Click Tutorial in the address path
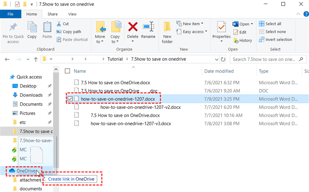The width and height of the screenshot is (309, 192). coord(115,59)
